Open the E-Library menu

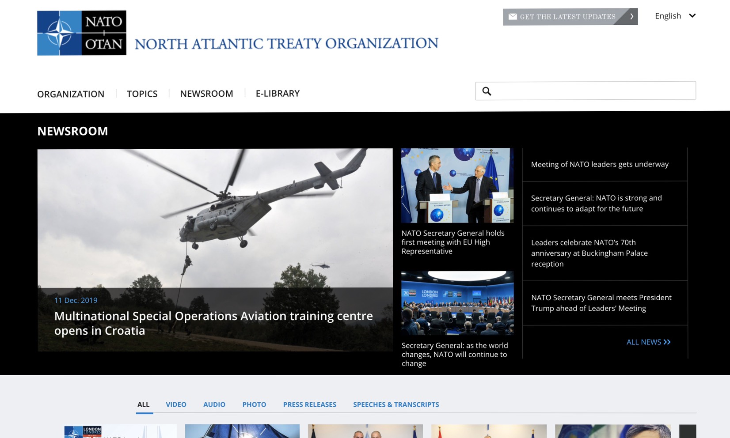click(x=278, y=94)
